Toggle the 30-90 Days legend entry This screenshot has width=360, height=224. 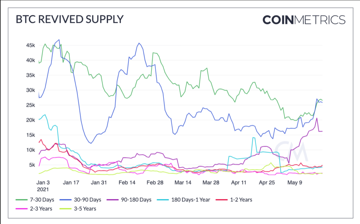[81, 200]
